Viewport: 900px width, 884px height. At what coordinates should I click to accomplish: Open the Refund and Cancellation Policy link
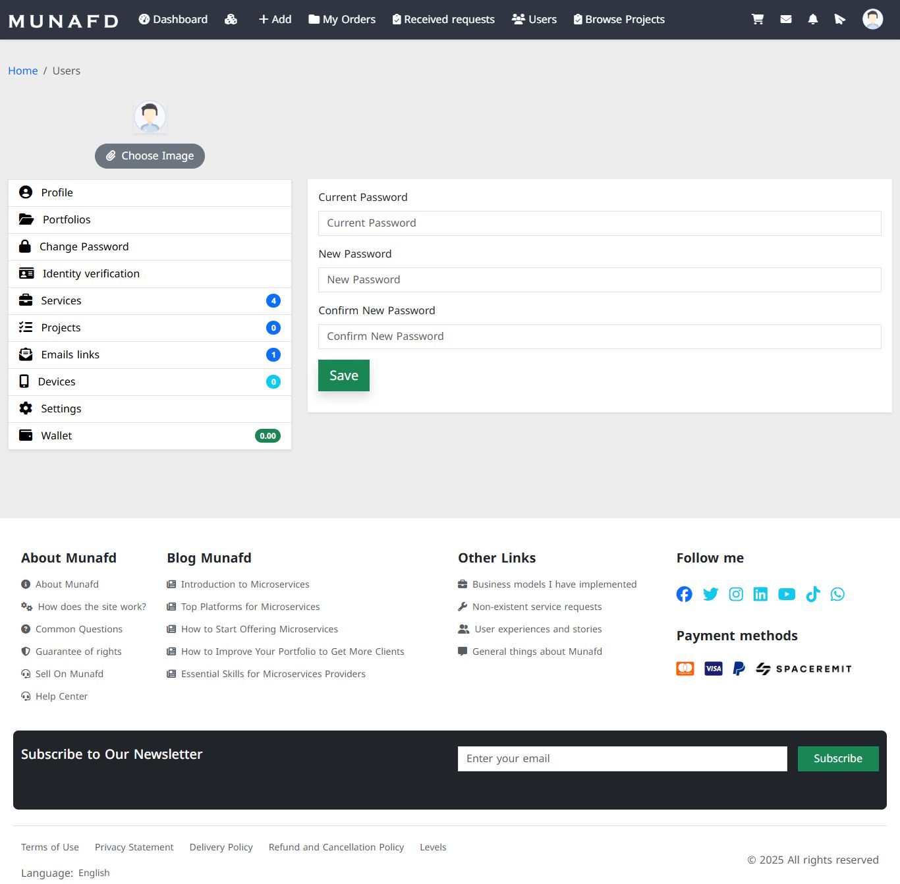tap(336, 847)
